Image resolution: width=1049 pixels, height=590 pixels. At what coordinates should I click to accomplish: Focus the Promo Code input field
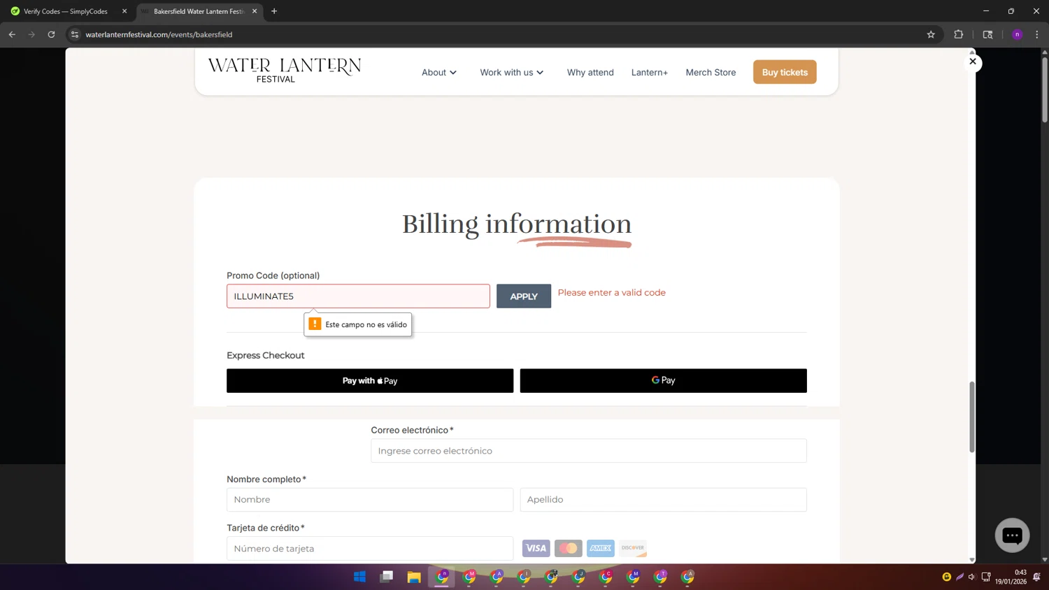[358, 296]
